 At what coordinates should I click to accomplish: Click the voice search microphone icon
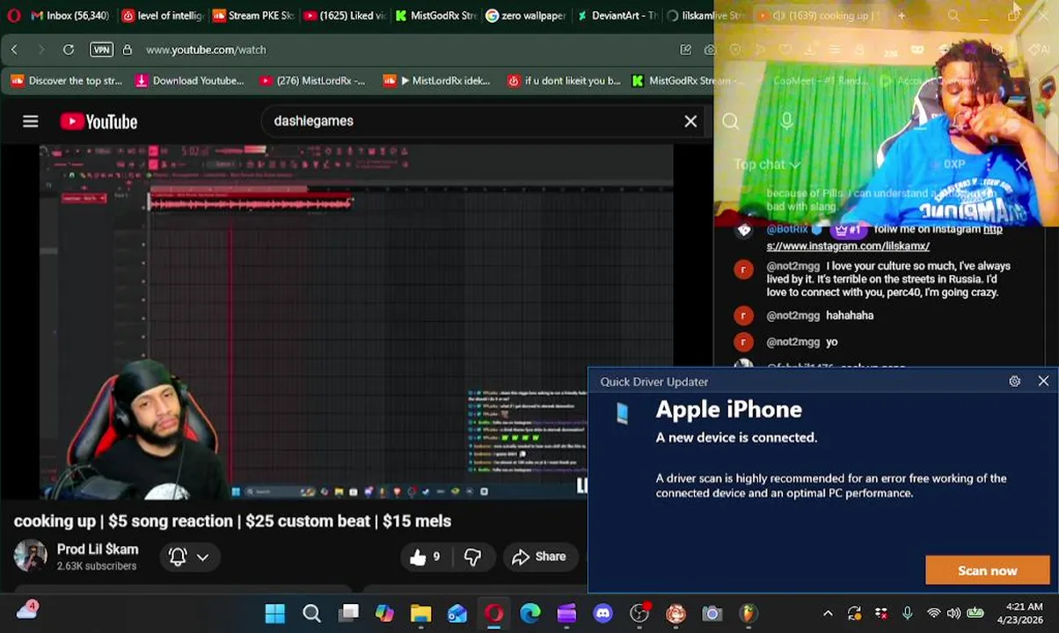point(786,121)
